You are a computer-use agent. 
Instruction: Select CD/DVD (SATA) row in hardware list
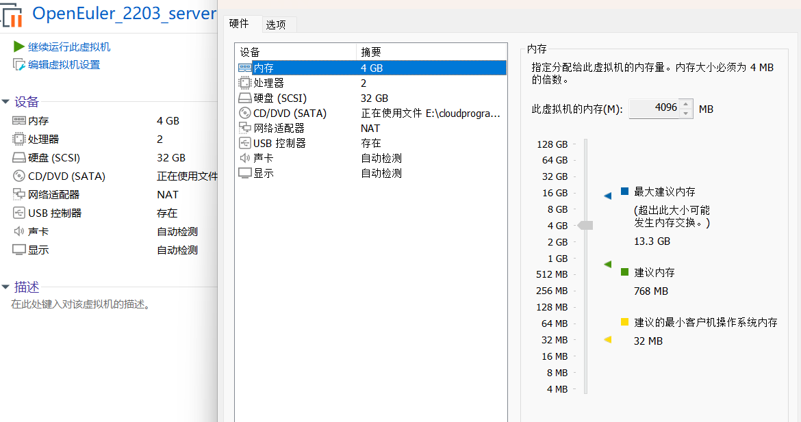pyautogui.click(x=371, y=113)
